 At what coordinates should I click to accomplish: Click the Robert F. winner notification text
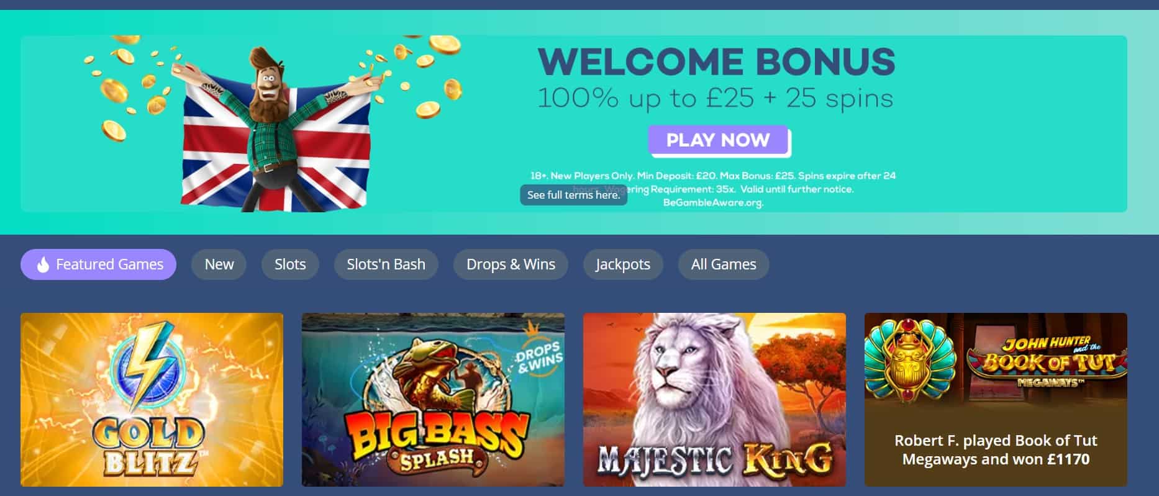tap(996, 450)
